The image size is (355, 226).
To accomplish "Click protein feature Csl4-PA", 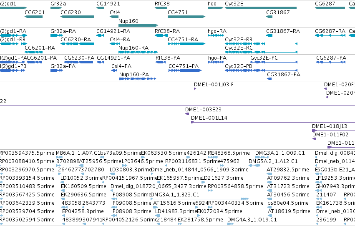I will pos(114,70).
